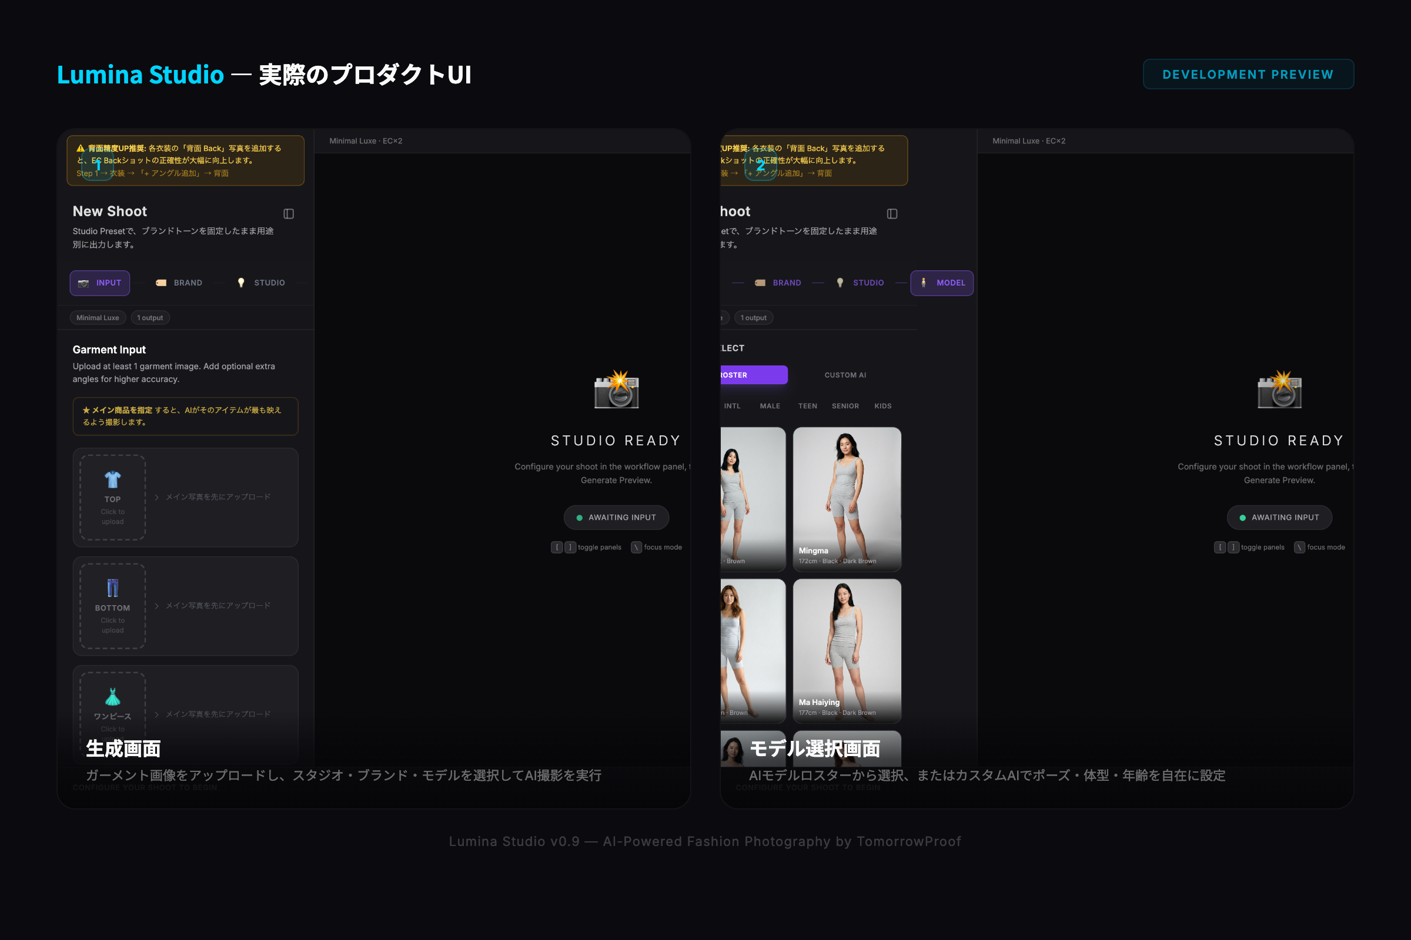1411x940 pixels.
Task: Click camera icon on the INPUT tab
Action: tap(83, 283)
